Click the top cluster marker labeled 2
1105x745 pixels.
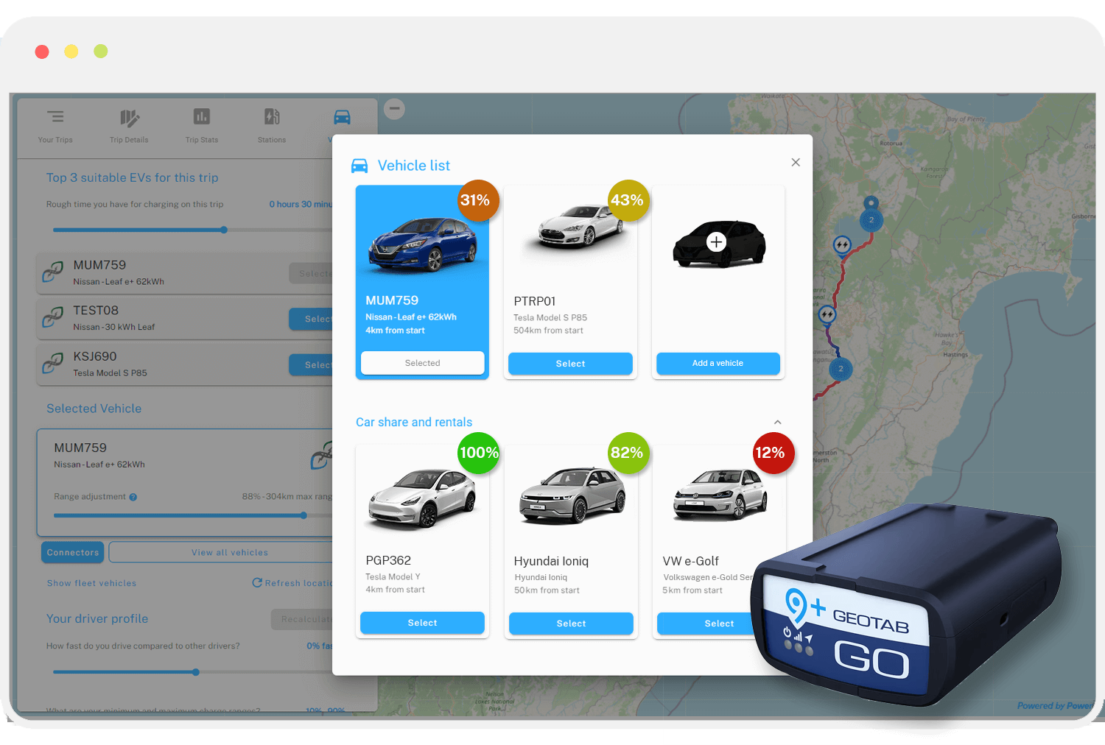click(x=871, y=220)
